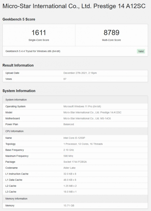Screen dimensions: 151x211
Task: Click the Motherboard label
Action: click(13, 119)
